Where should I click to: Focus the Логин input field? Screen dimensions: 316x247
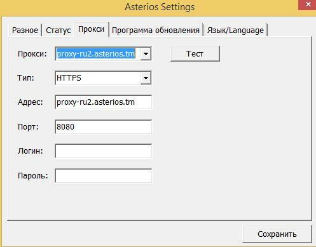(x=103, y=151)
